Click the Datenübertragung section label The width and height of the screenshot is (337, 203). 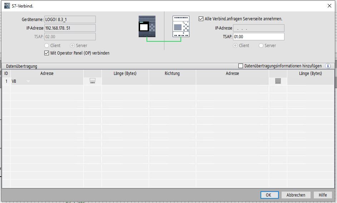tap(21, 66)
